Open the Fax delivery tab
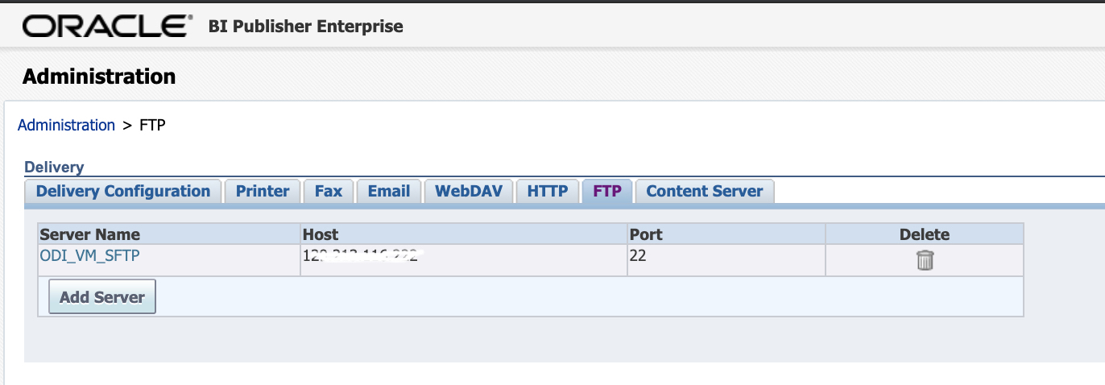1105x385 pixels. (x=329, y=191)
